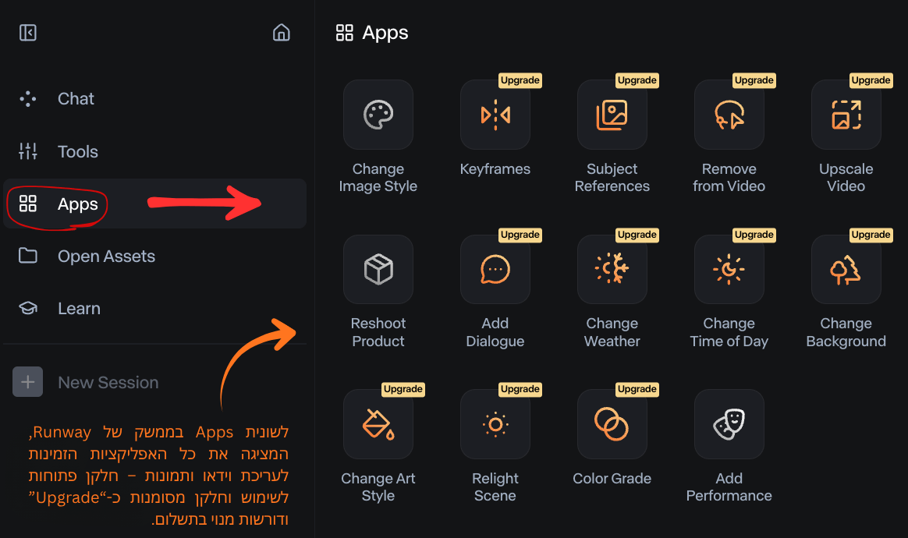Screen dimensions: 908x538
Task: Open the Learn section link
Action: 79,309
